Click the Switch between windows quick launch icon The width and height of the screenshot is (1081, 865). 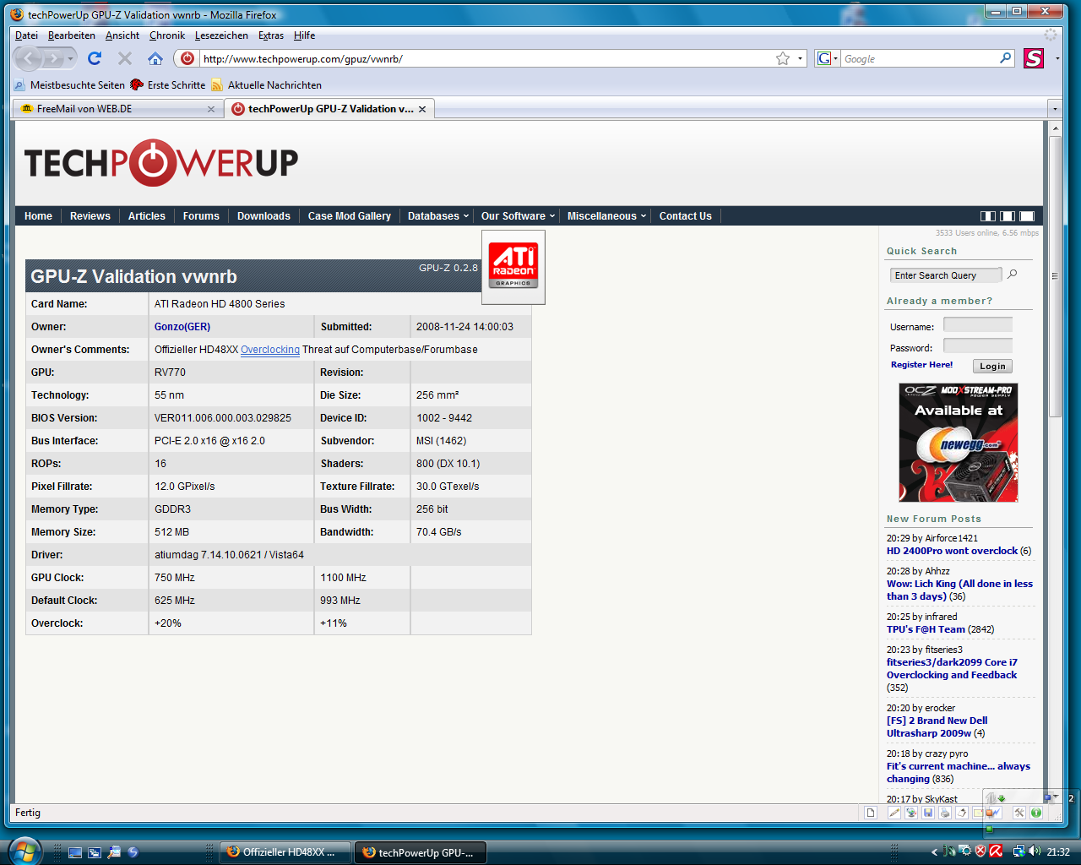click(x=95, y=852)
